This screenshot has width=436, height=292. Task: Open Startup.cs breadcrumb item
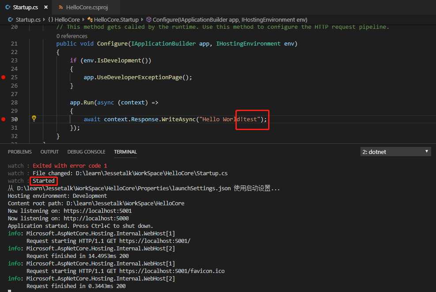[x=28, y=20]
